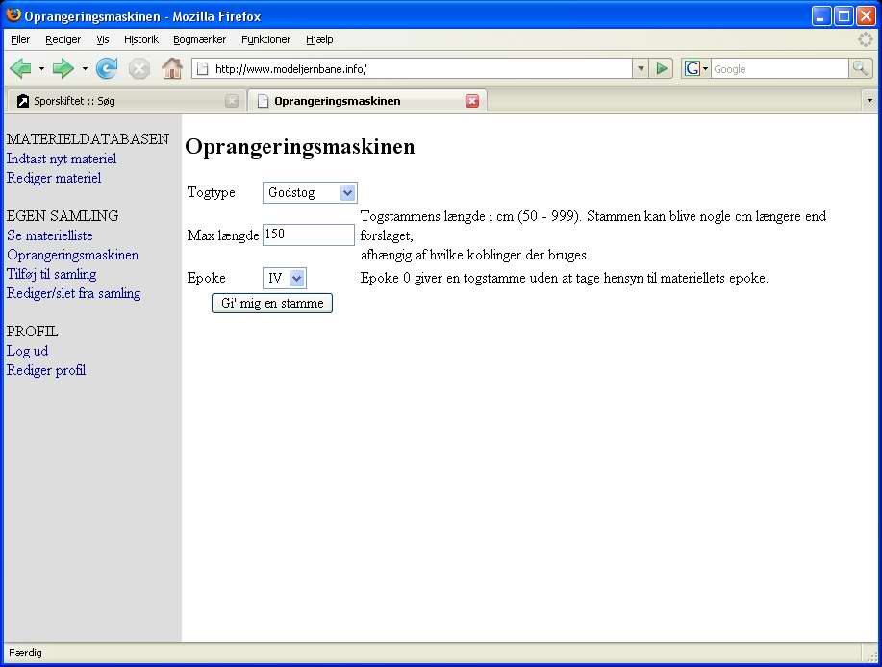
Task: Click the green Forward arrow
Action: (63, 68)
